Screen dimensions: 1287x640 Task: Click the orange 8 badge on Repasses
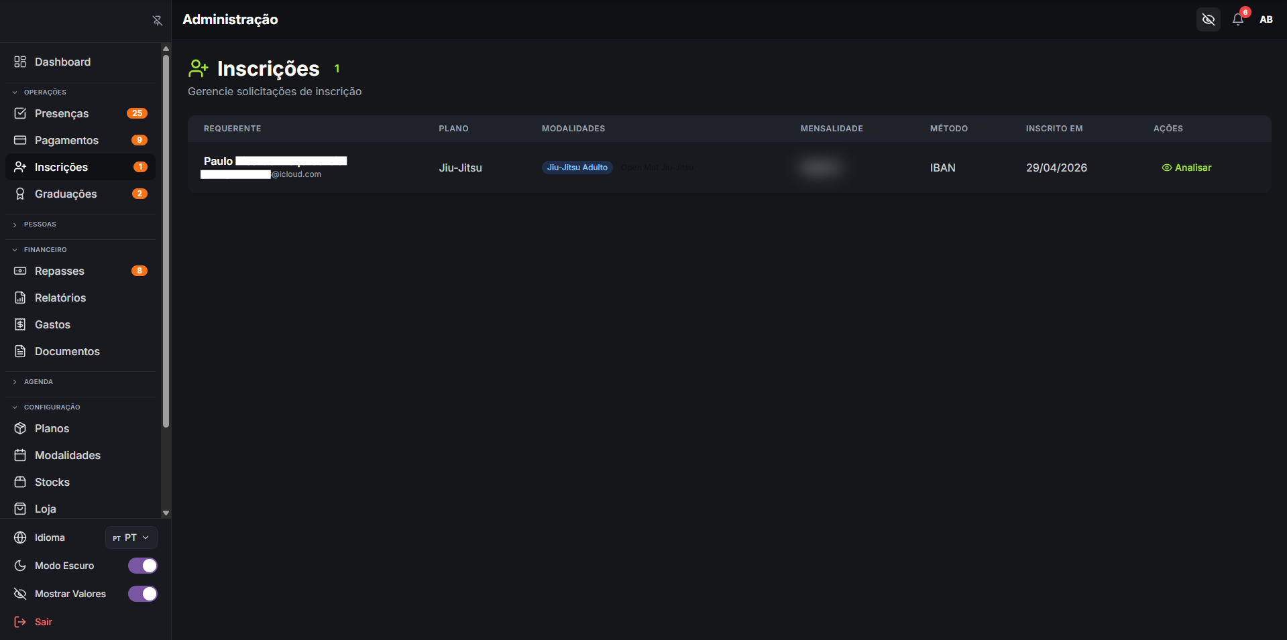139,271
